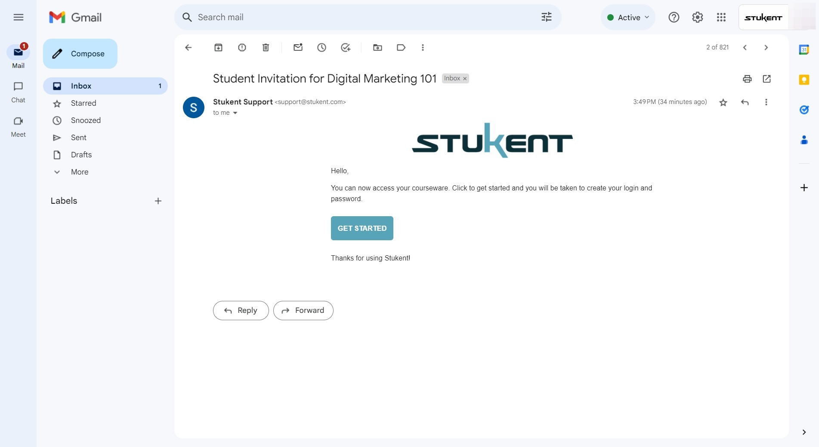
Task: Click the '2 of 821' counter
Action: (x=717, y=47)
